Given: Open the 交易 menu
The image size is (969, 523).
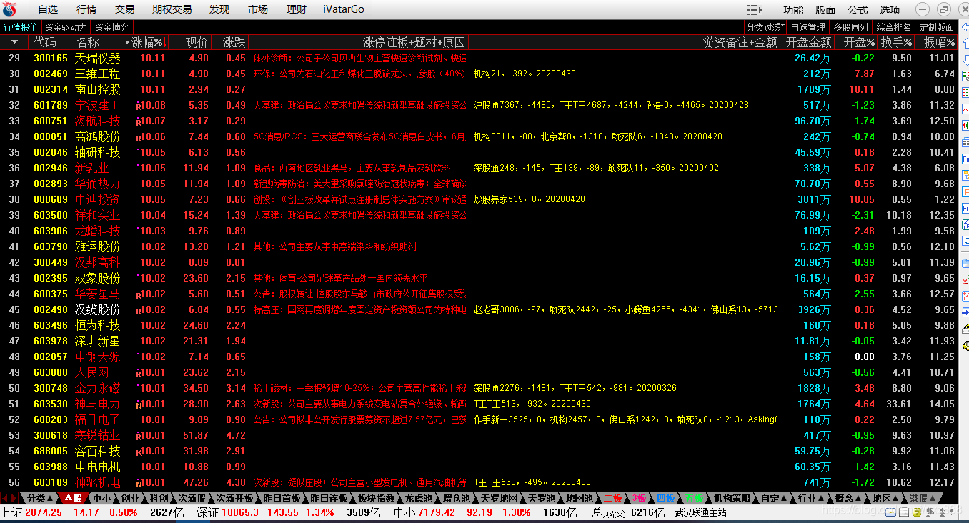Looking at the screenshot, I should coord(125,9).
